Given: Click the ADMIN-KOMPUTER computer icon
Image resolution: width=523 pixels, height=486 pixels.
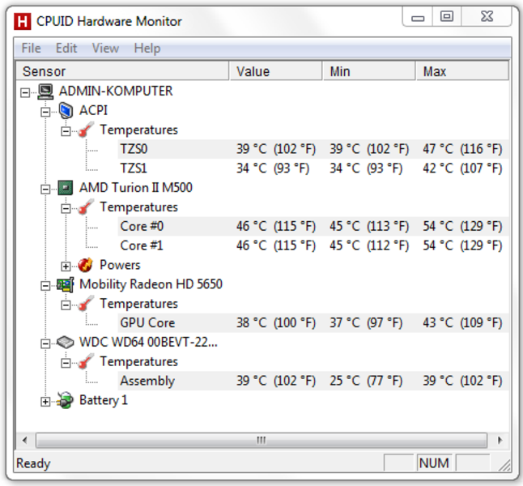Looking at the screenshot, I should click(x=45, y=92).
